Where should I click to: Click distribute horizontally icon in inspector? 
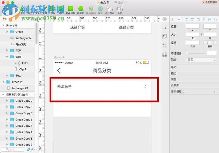[173, 19]
